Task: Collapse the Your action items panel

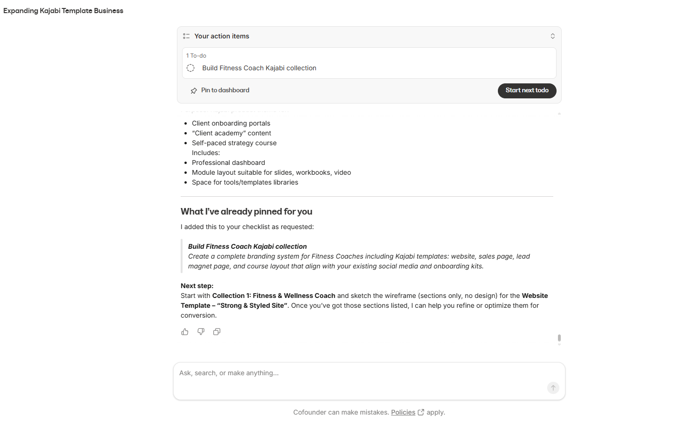Action: point(552,36)
